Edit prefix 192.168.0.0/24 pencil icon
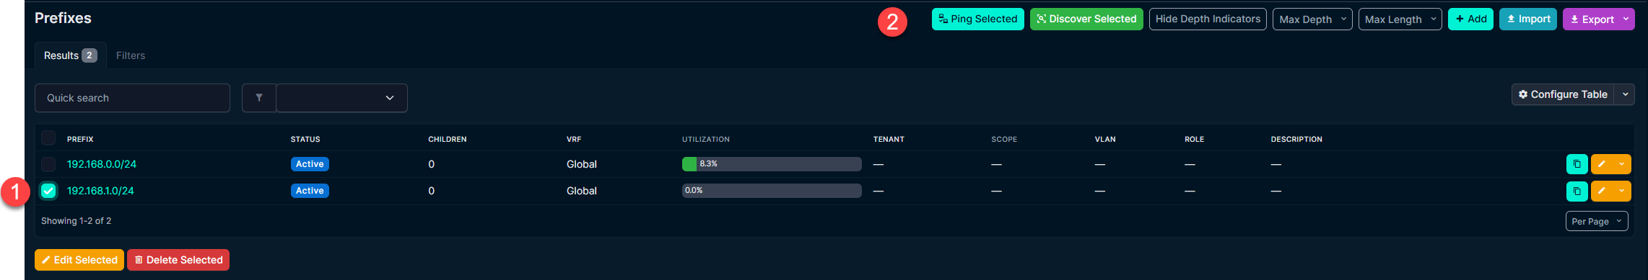The image size is (1648, 280). point(1601,164)
